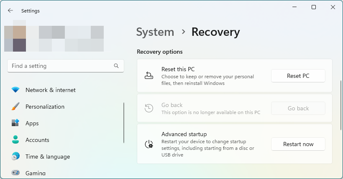343x179 pixels.
Task: Click the Reset this PC icon
Action: coord(149,76)
